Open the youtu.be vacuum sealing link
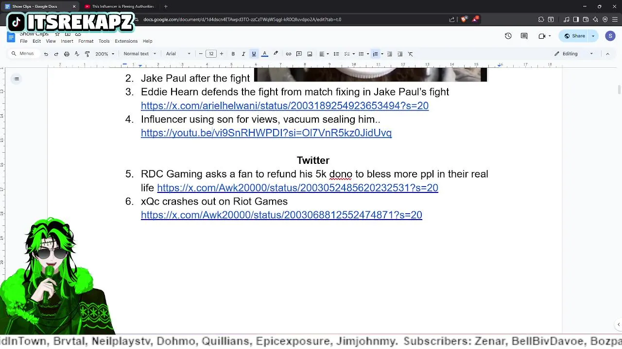Screen dimensions: 622x349 tap(266, 133)
